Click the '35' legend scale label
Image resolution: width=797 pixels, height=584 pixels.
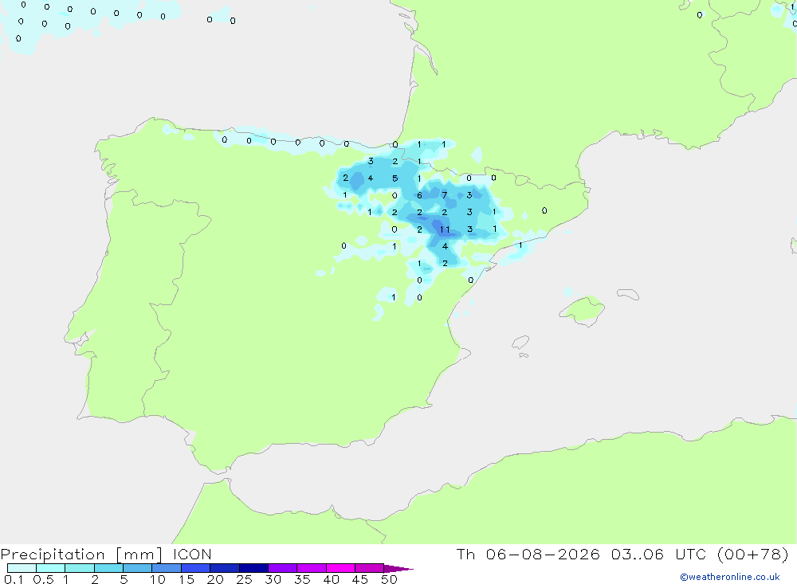coord(302,579)
